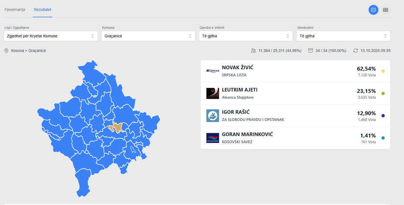The width and height of the screenshot is (404, 205).
Task: Switch to the Pjesëmarrja tab
Action: coord(15,9)
